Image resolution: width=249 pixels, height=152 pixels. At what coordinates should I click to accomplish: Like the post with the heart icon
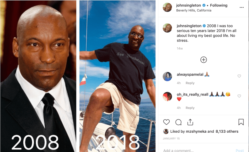[x=166, y=122]
